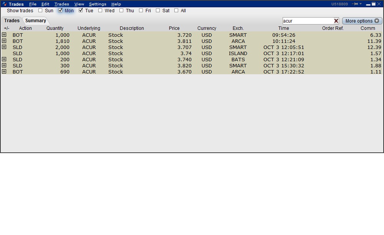Switch to the Trades tab
The height and width of the screenshot is (235, 384).
coord(12,21)
